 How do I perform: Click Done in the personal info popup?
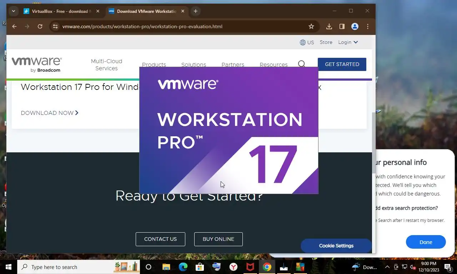coord(426,242)
